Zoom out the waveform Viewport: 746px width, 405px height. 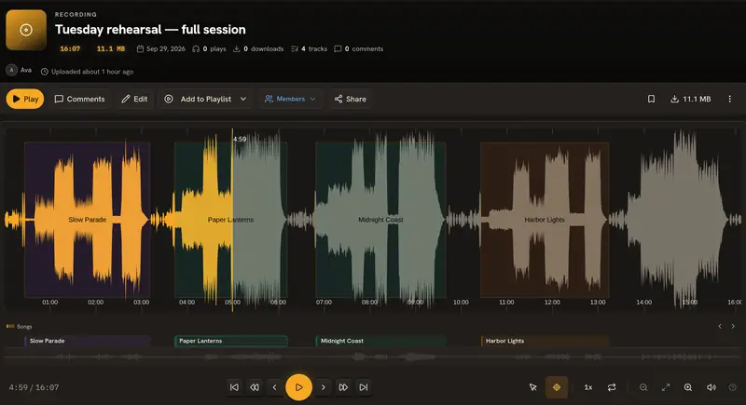(643, 387)
